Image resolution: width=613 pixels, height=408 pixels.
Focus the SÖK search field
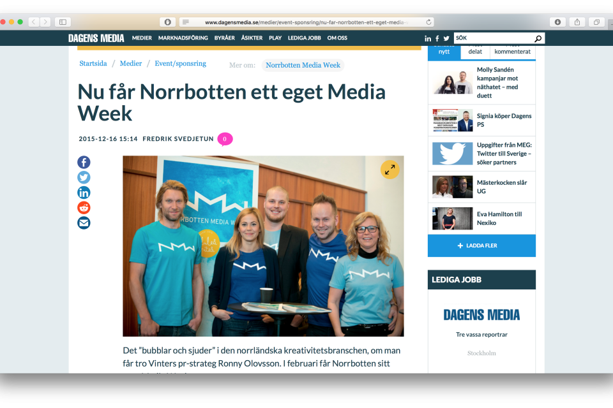[494, 38]
